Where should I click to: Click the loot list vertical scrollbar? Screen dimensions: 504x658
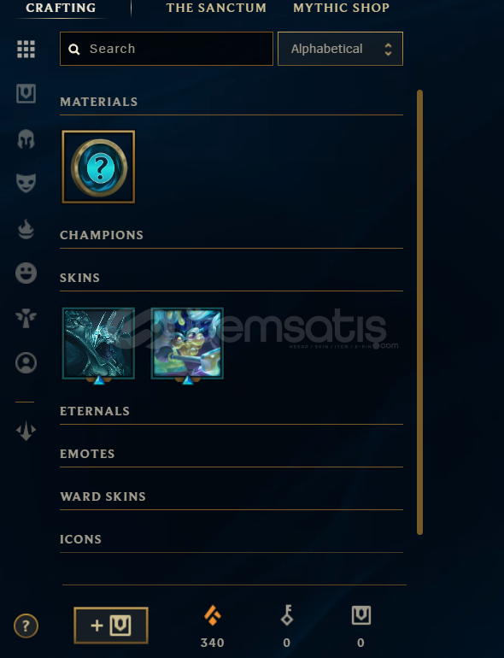point(419,312)
